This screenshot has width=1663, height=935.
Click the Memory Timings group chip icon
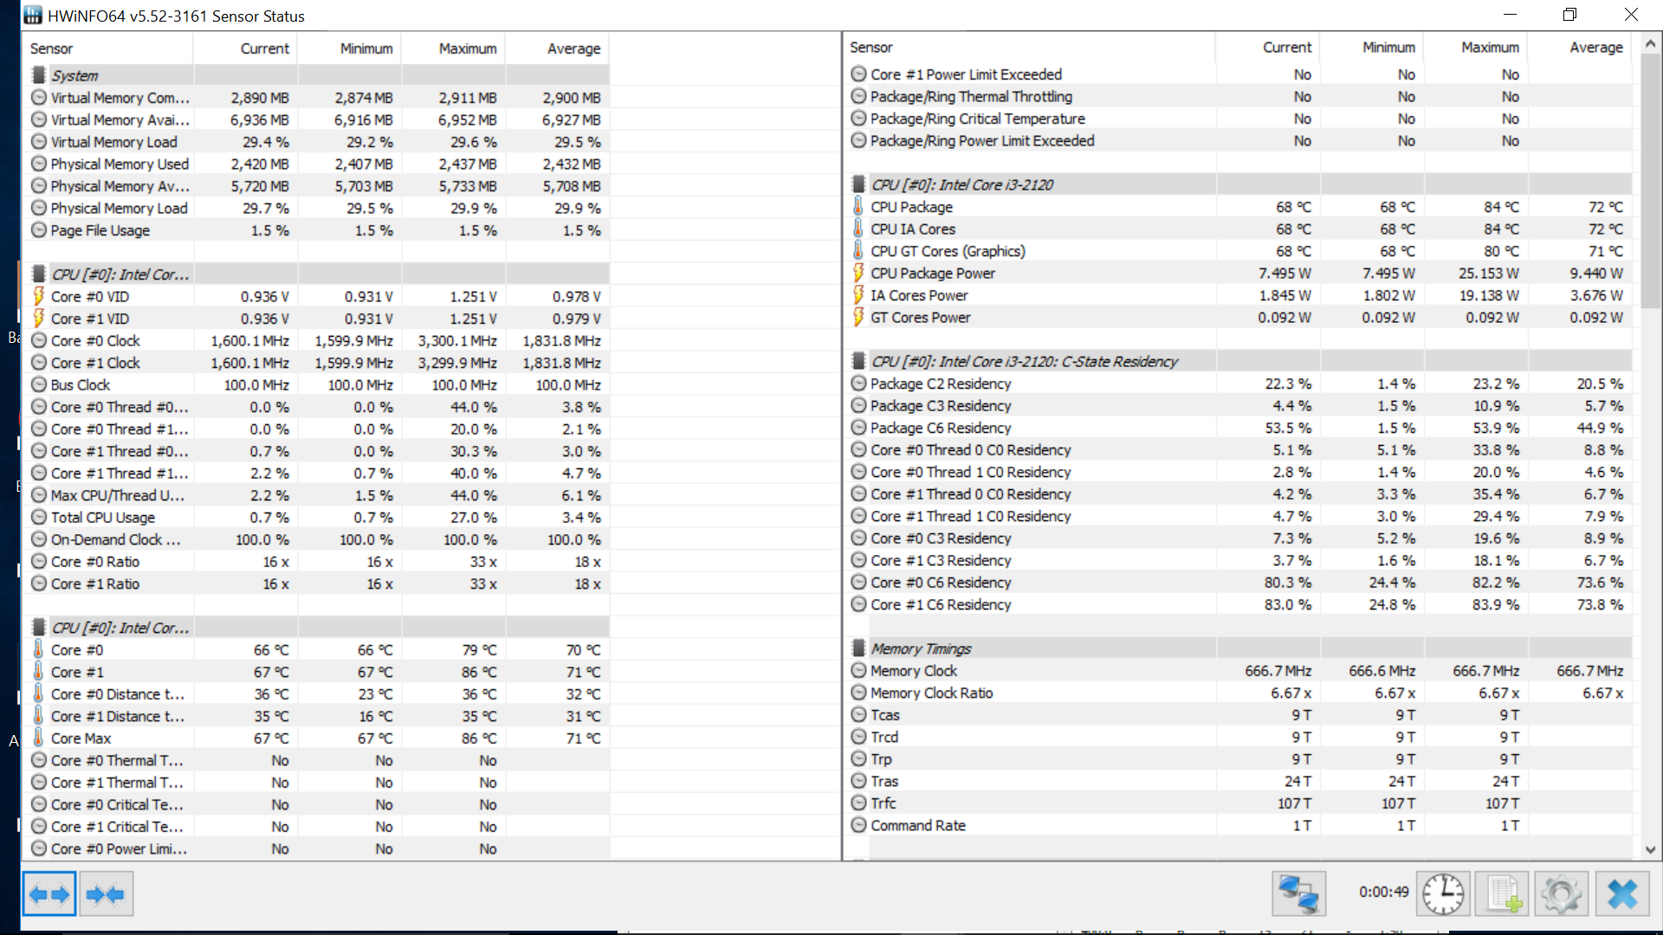click(858, 648)
